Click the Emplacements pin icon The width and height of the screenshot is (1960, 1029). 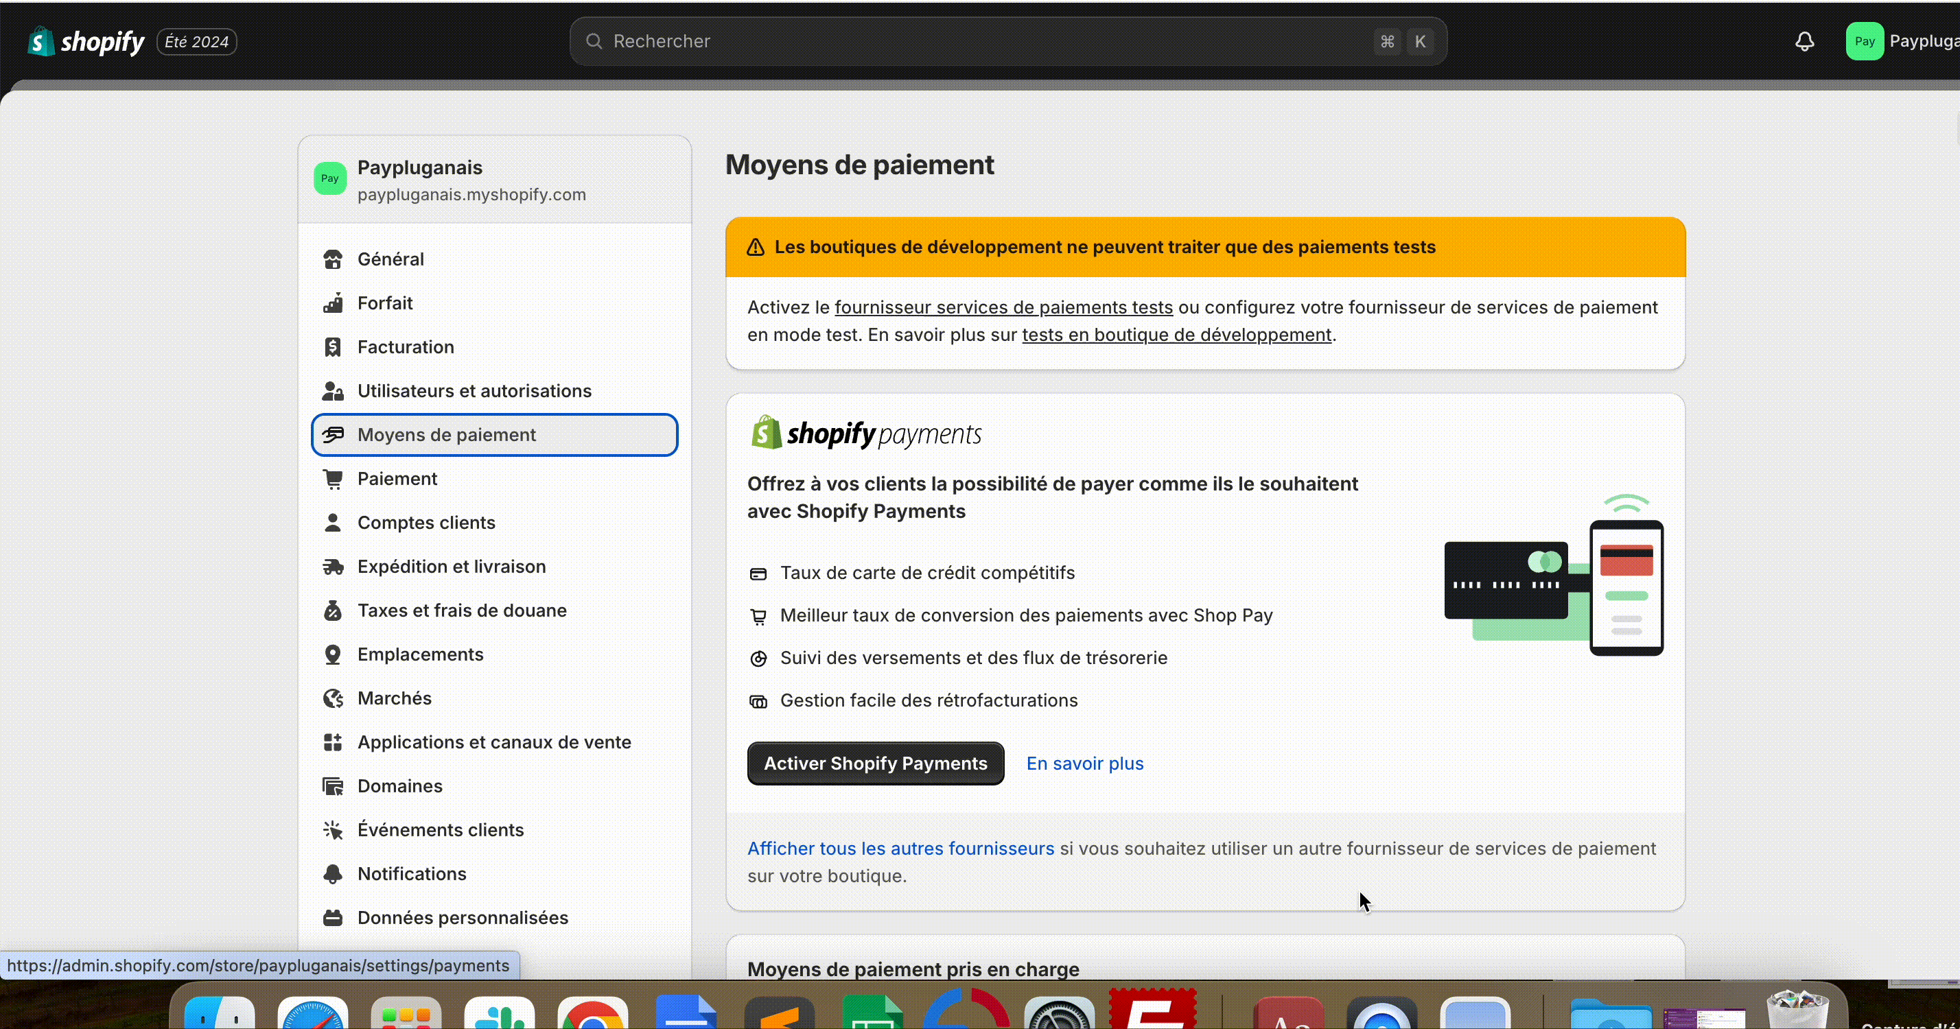pos(332,655)
